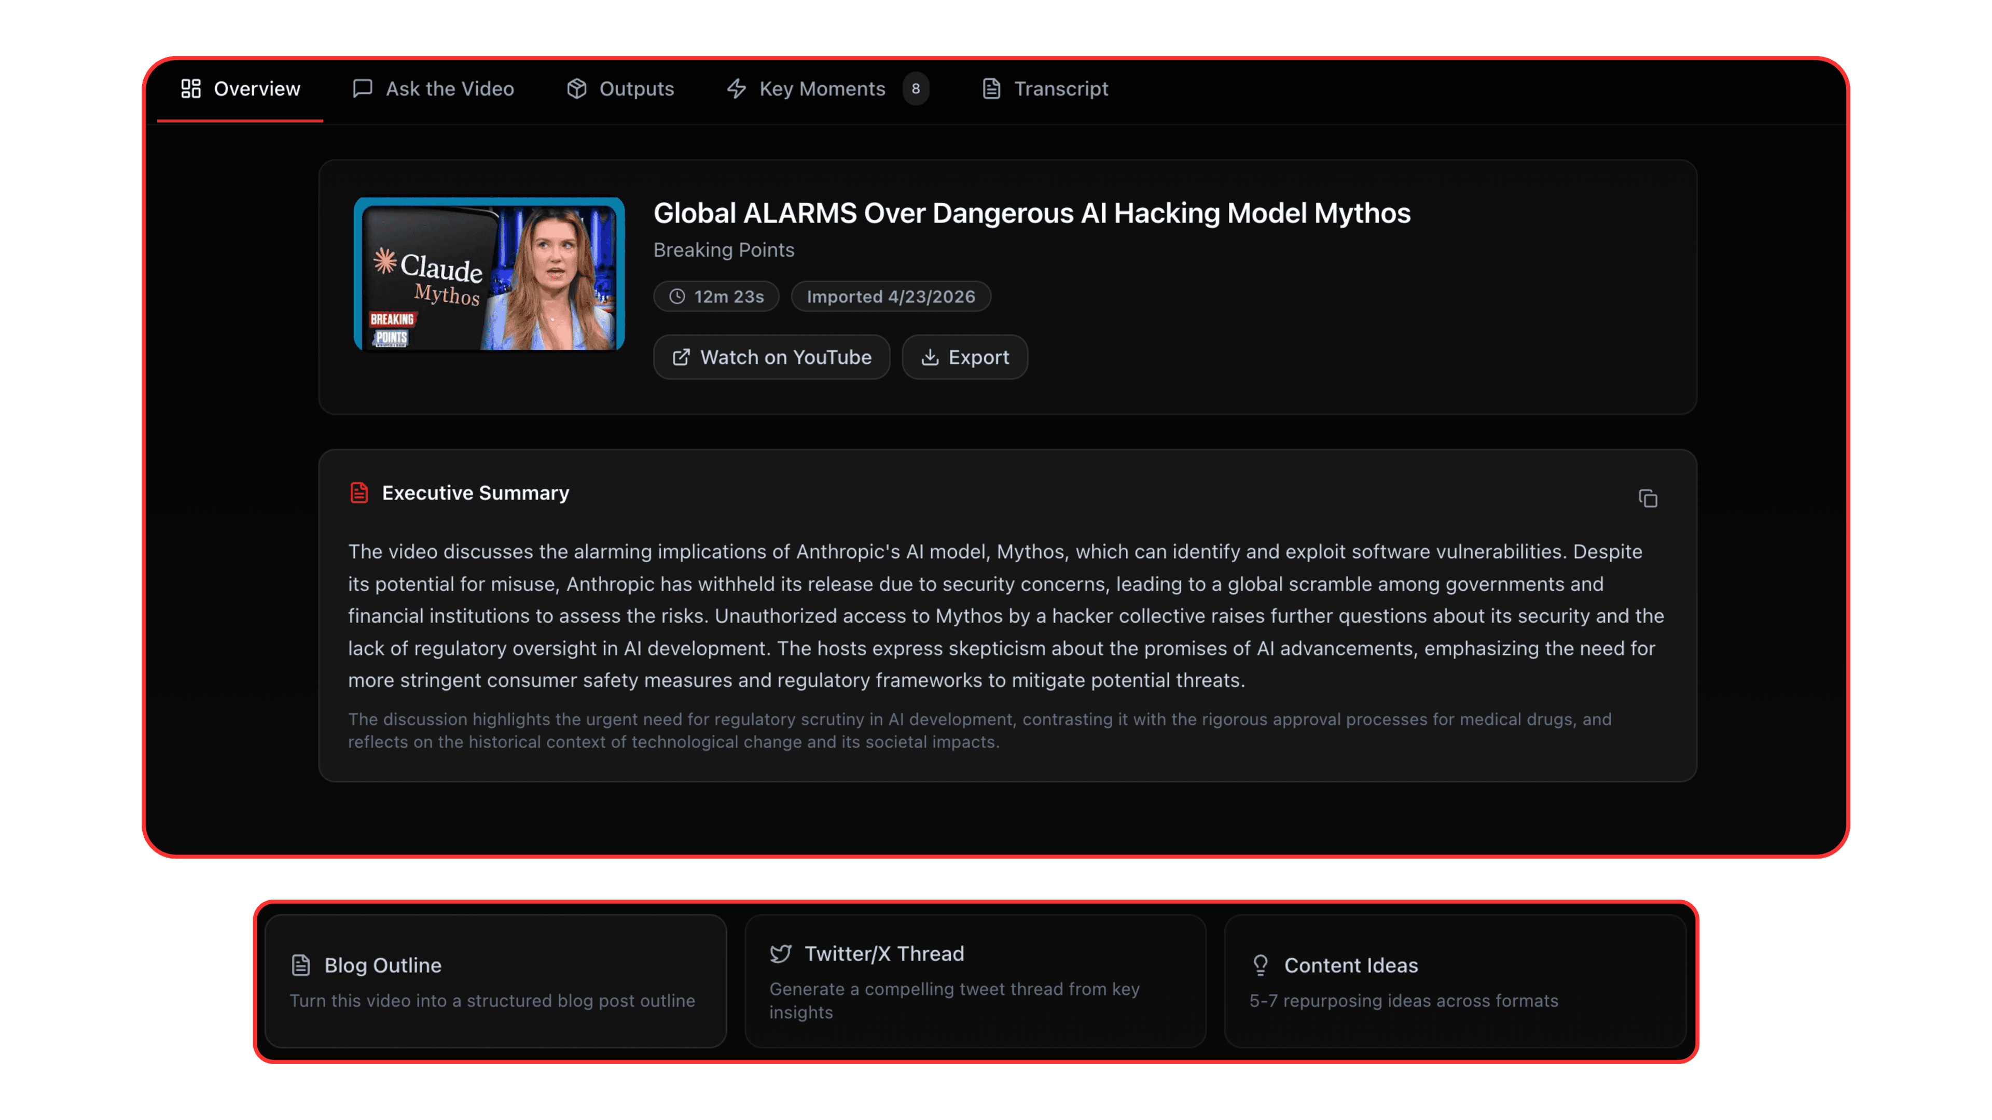Select the Twitter/X Thread generator card
The height and width of the screenshot is (1120, 1992).
974,982
